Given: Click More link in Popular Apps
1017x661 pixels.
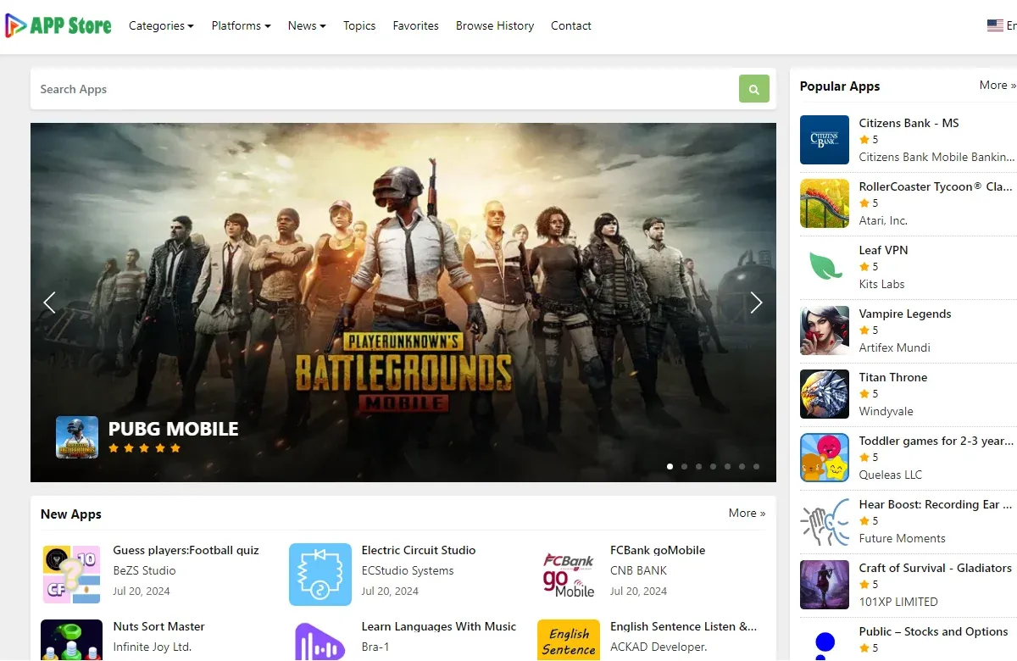Looking at the screenshot, I should (998, 85).
